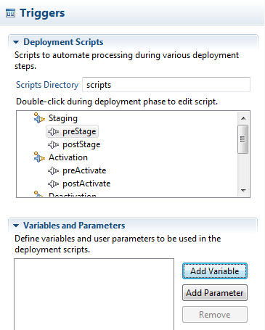Screen dimensions: 265x330
Task: Select the postStage script entry
Action: pos(81,144)
